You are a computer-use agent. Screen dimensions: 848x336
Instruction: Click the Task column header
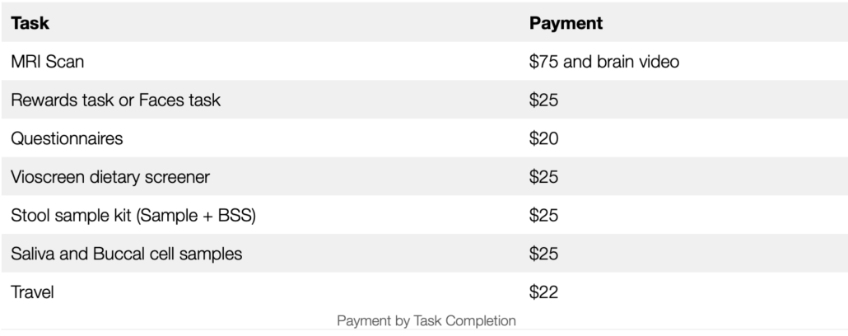[x=30, y=23]
